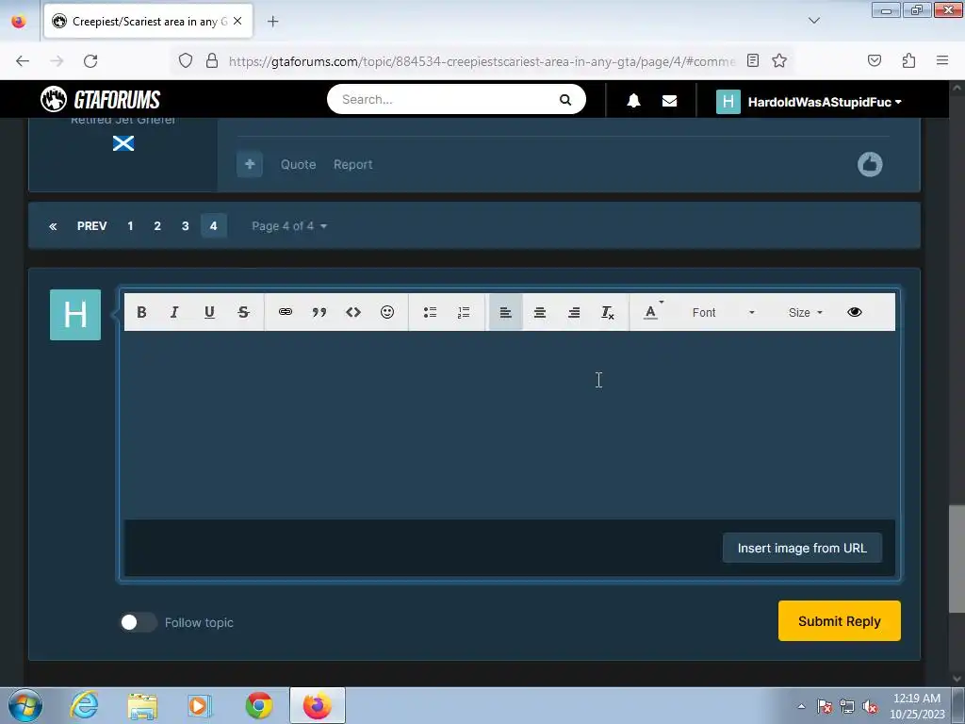The width and height of the screenshot is (965, 724).
Task: Open the Font dropdown
Action: tap(722, 312)
